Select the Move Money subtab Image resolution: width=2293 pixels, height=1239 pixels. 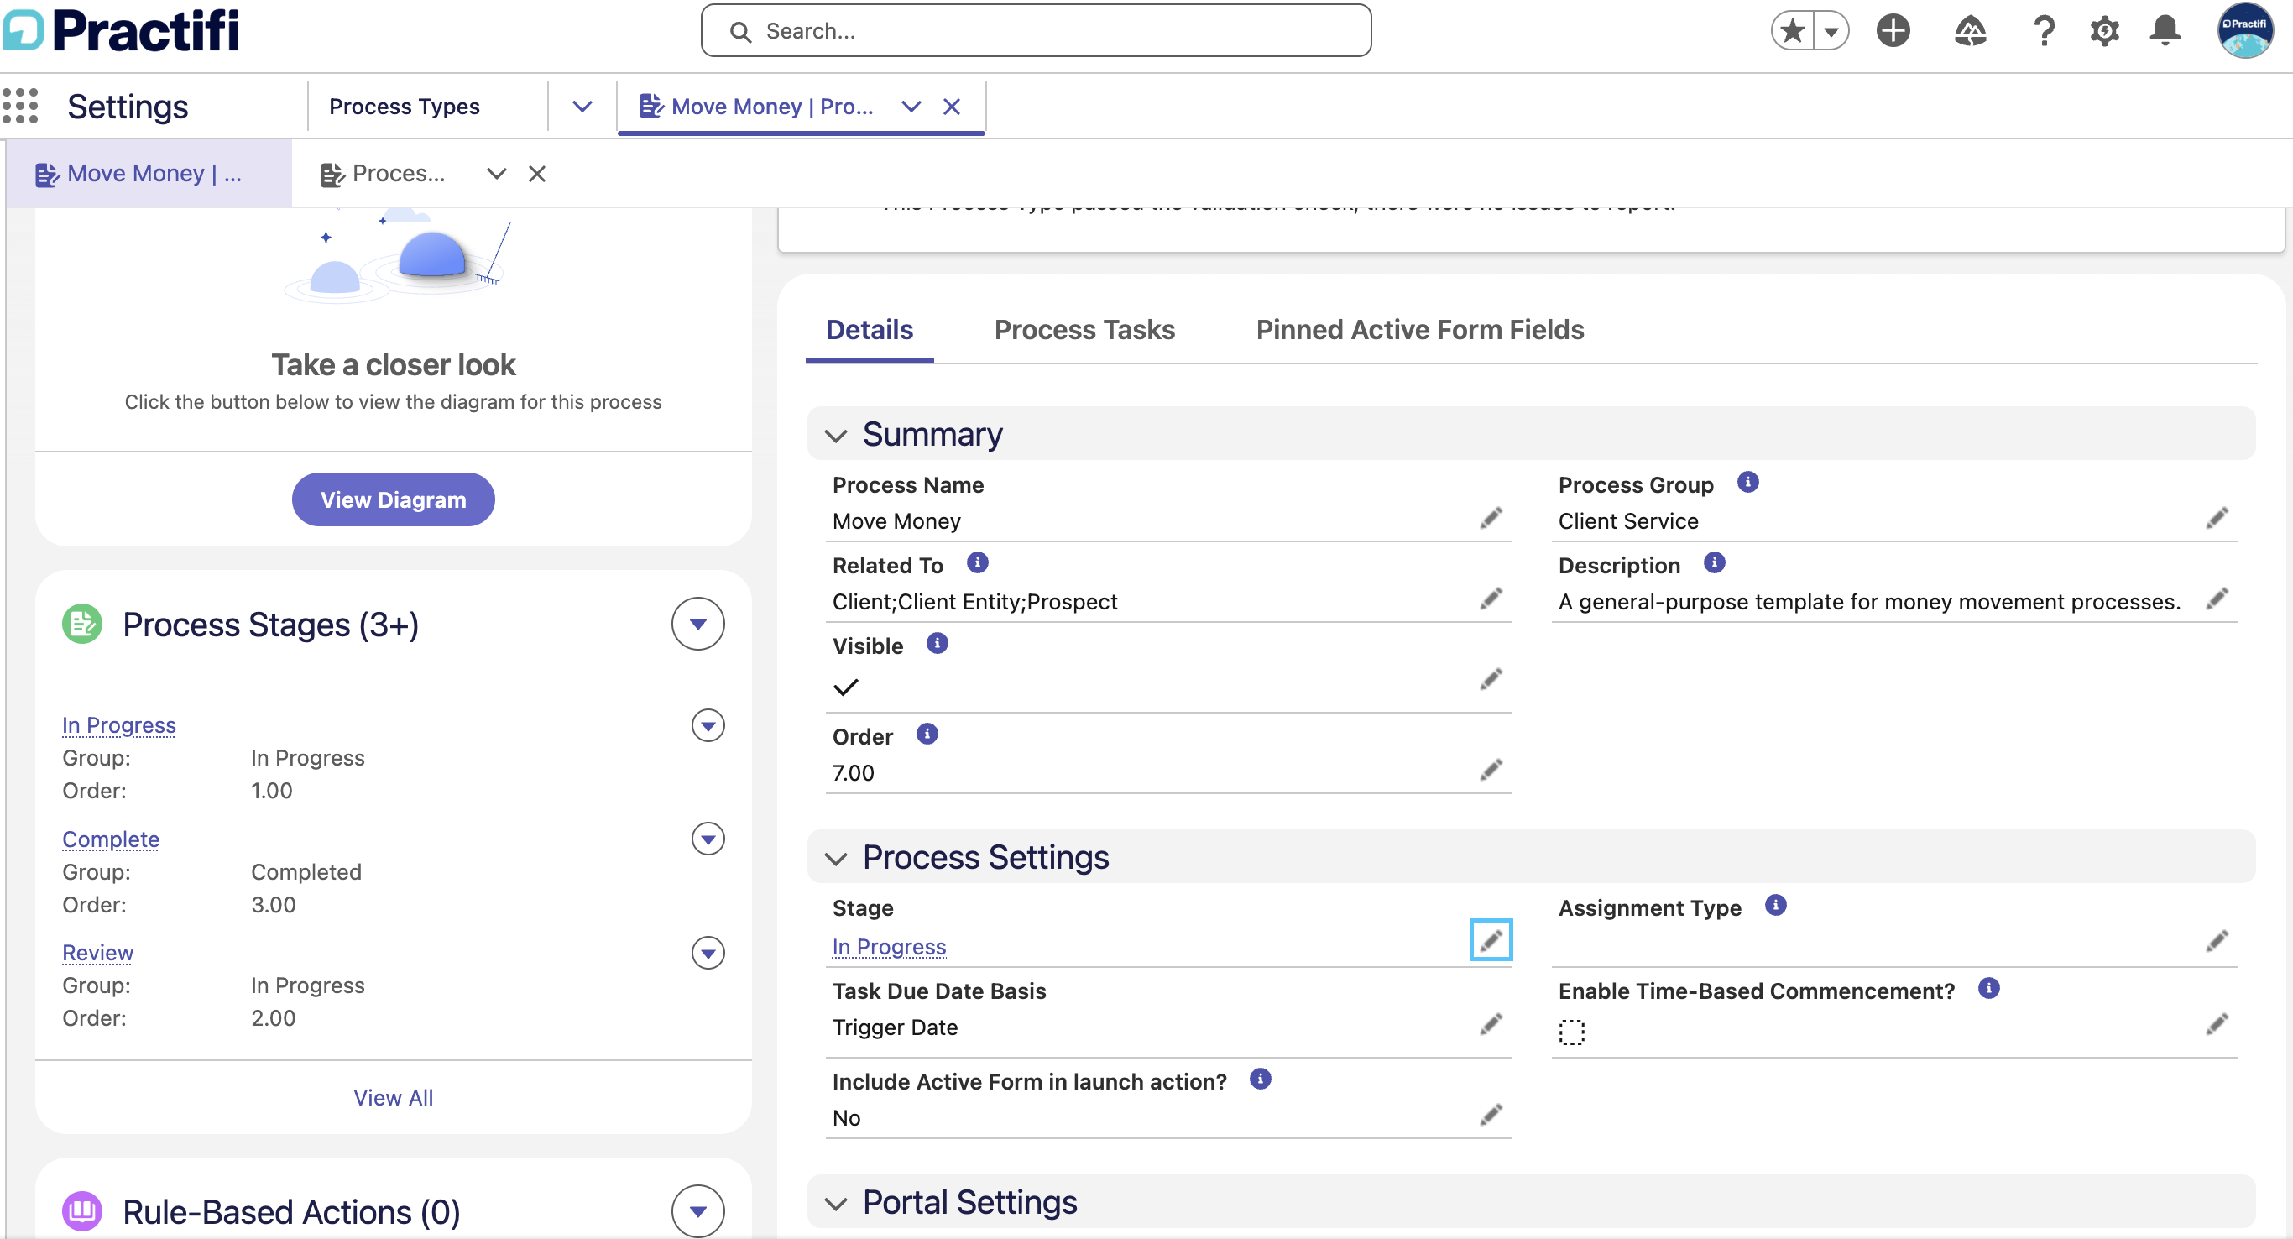pyautogui.click(x=149, y=174)
